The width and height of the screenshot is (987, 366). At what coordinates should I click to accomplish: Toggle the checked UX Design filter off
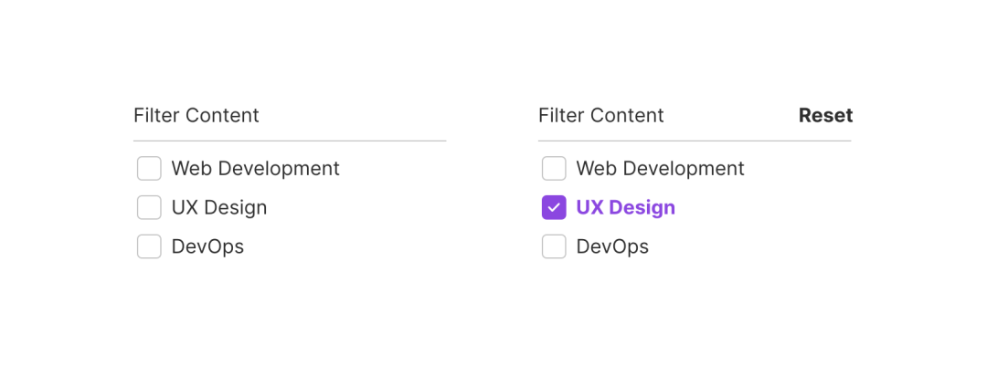tap(554, 208)
